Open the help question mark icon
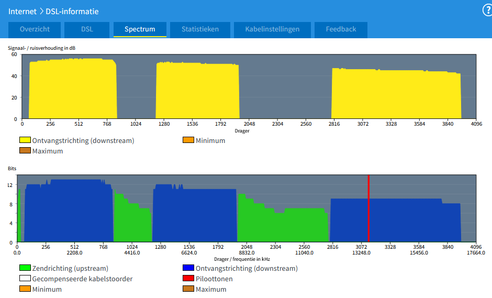This screenshot has height=298, width=492. pos(486,10)
